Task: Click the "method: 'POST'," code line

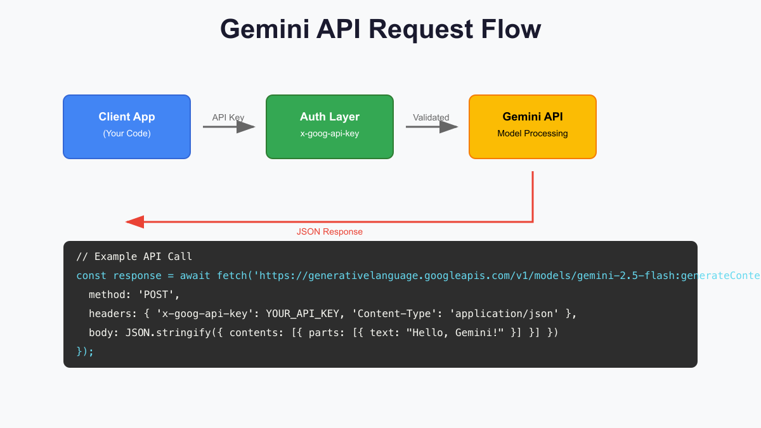Action: (134, 295)
